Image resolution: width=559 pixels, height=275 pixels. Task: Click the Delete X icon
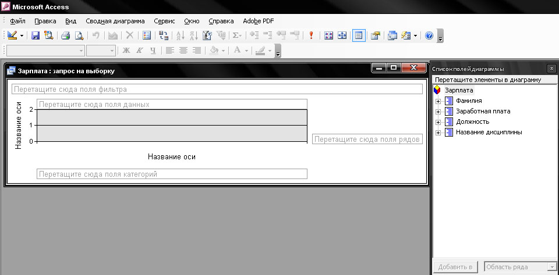pyautogui.click(x=130, y=35)
